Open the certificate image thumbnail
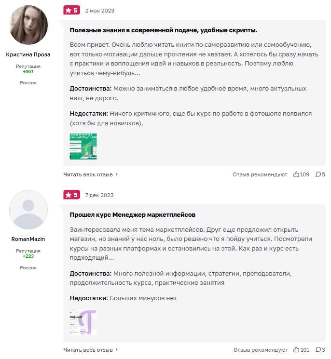This screenshot has height=359, width=331. pyautogui.click(x=83, y=322)
